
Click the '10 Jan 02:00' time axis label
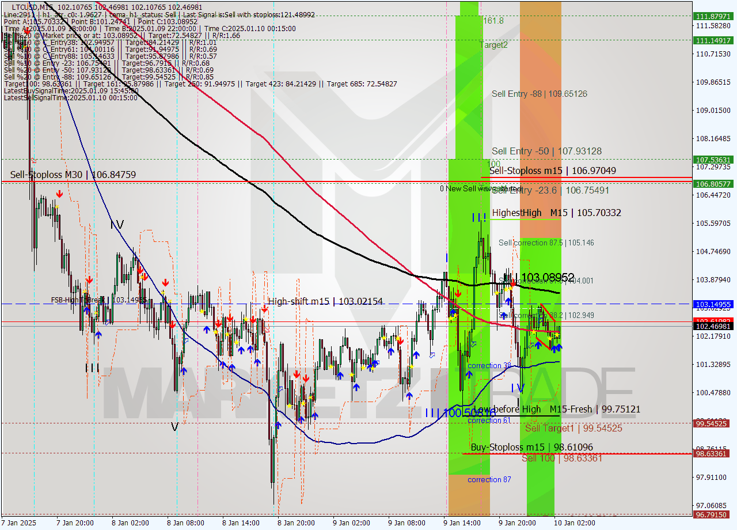574,523
